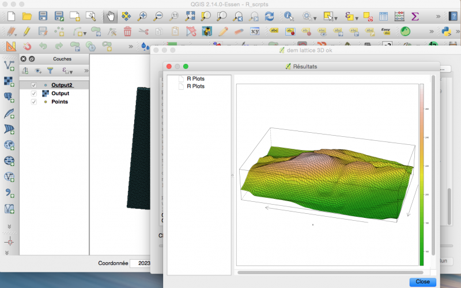Select the second R Plots entry
461x288 pixels.
tap(195, 86)
